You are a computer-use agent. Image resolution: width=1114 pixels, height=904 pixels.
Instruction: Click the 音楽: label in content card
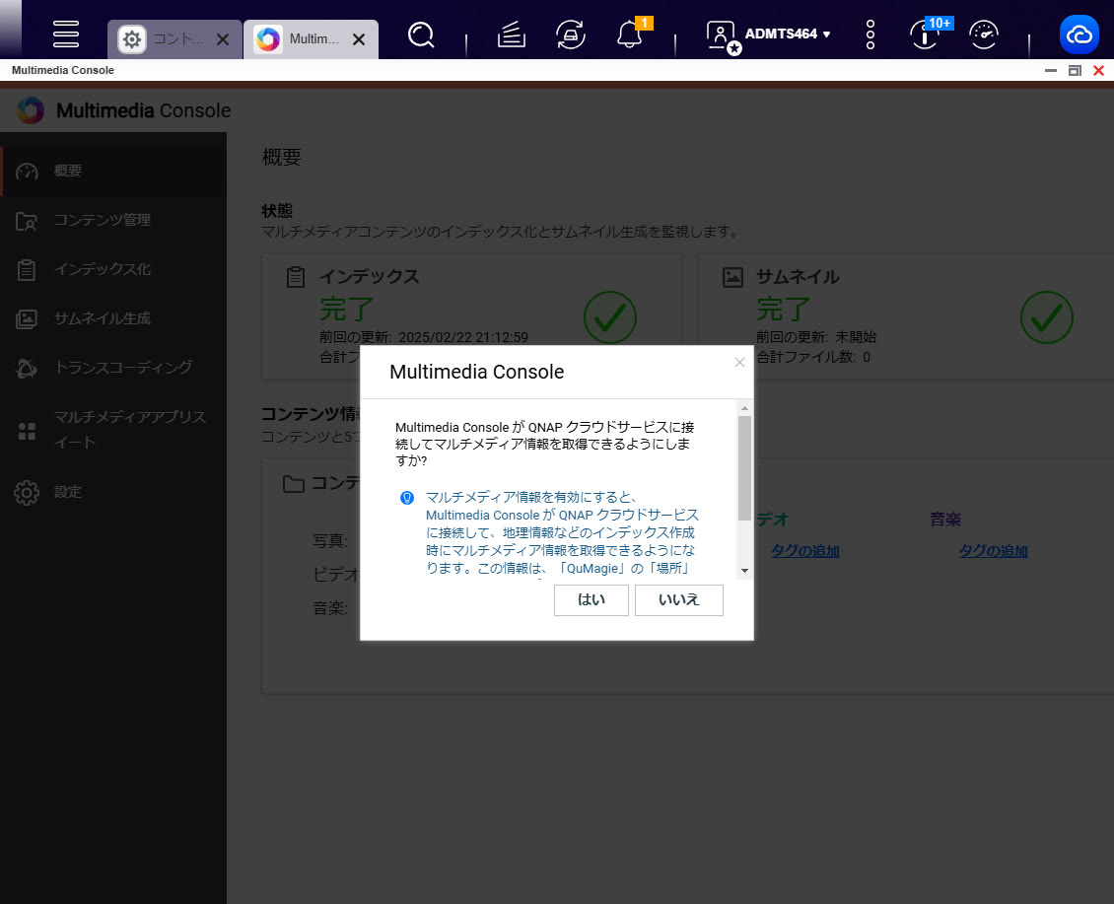point(330,608)
